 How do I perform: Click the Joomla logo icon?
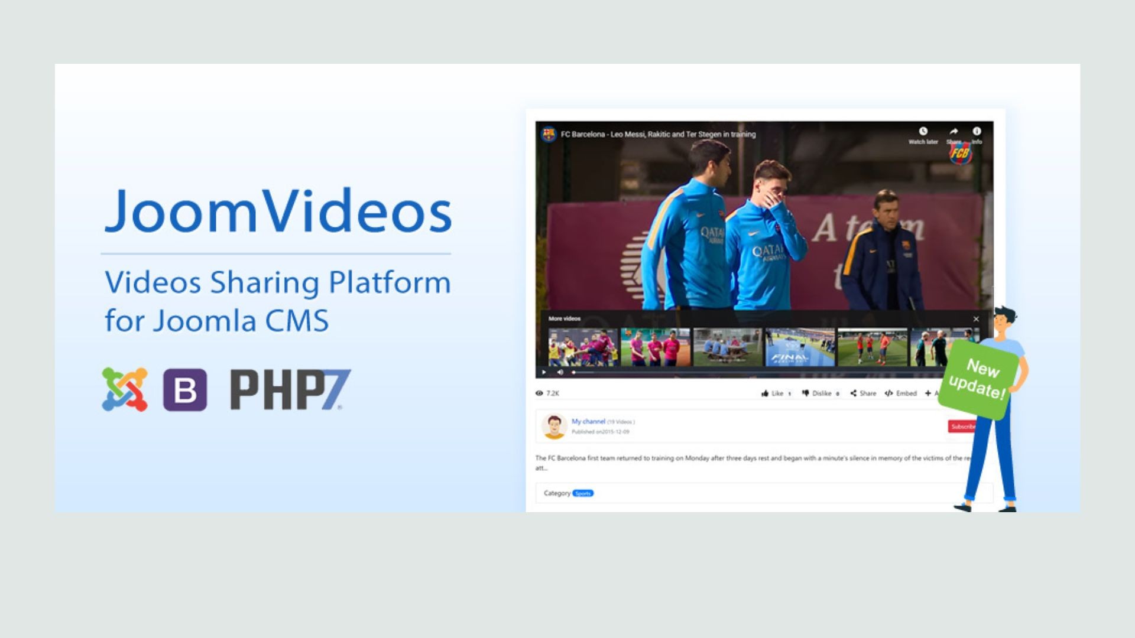tap(125, 389)
